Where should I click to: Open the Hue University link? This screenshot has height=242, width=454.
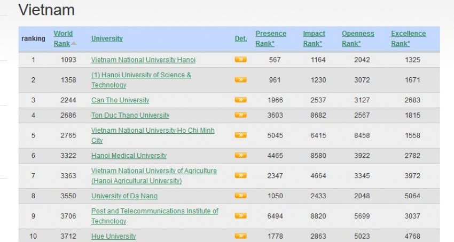113,236
